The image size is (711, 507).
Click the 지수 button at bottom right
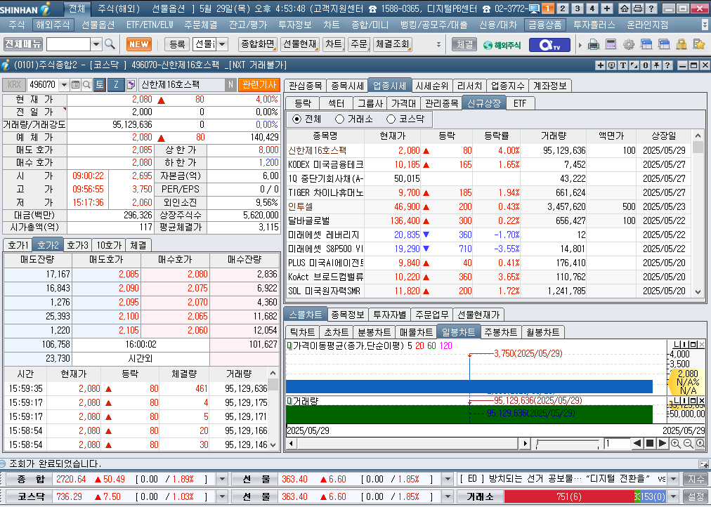point(696,479)
